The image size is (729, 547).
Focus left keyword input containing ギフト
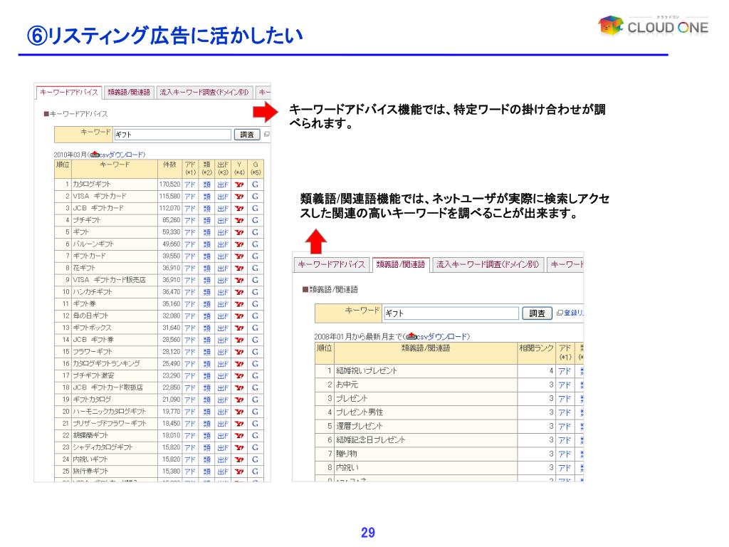(x=172, y=135)
